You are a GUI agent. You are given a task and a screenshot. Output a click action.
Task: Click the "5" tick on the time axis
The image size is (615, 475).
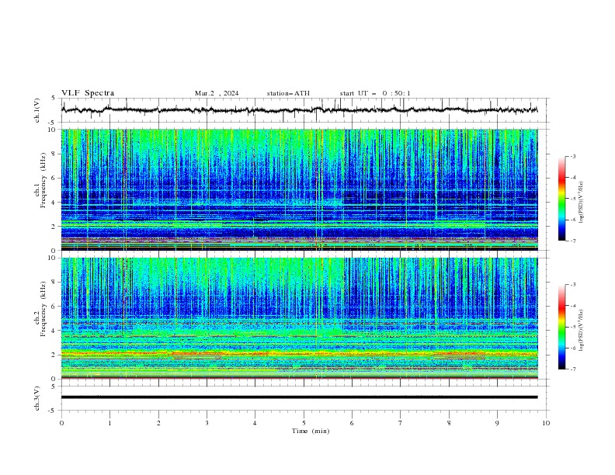pyautogui.click(x=304, y=423)
